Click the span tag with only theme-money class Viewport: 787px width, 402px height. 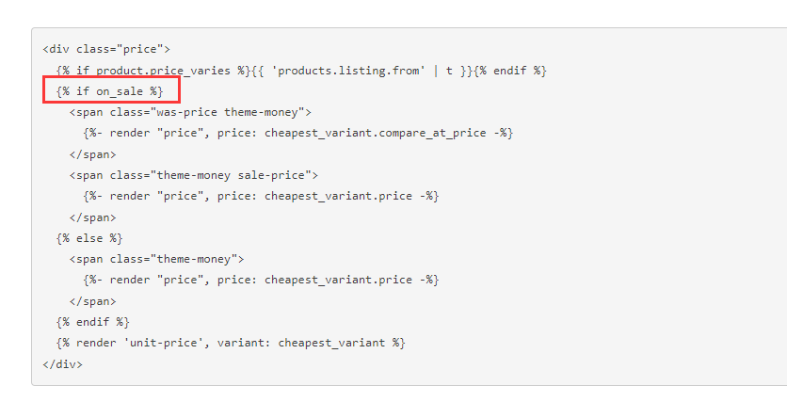[x=156, y=259]
